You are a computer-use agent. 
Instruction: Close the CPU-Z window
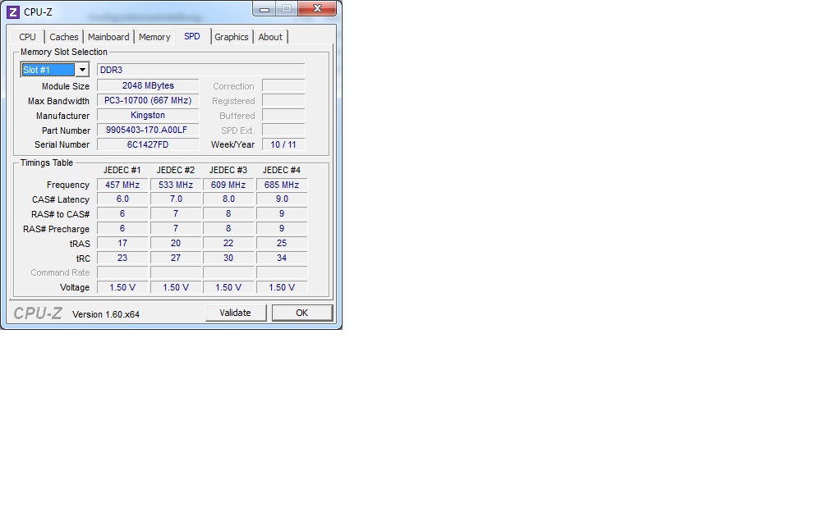pyautogui.click(x=317, y=8)
